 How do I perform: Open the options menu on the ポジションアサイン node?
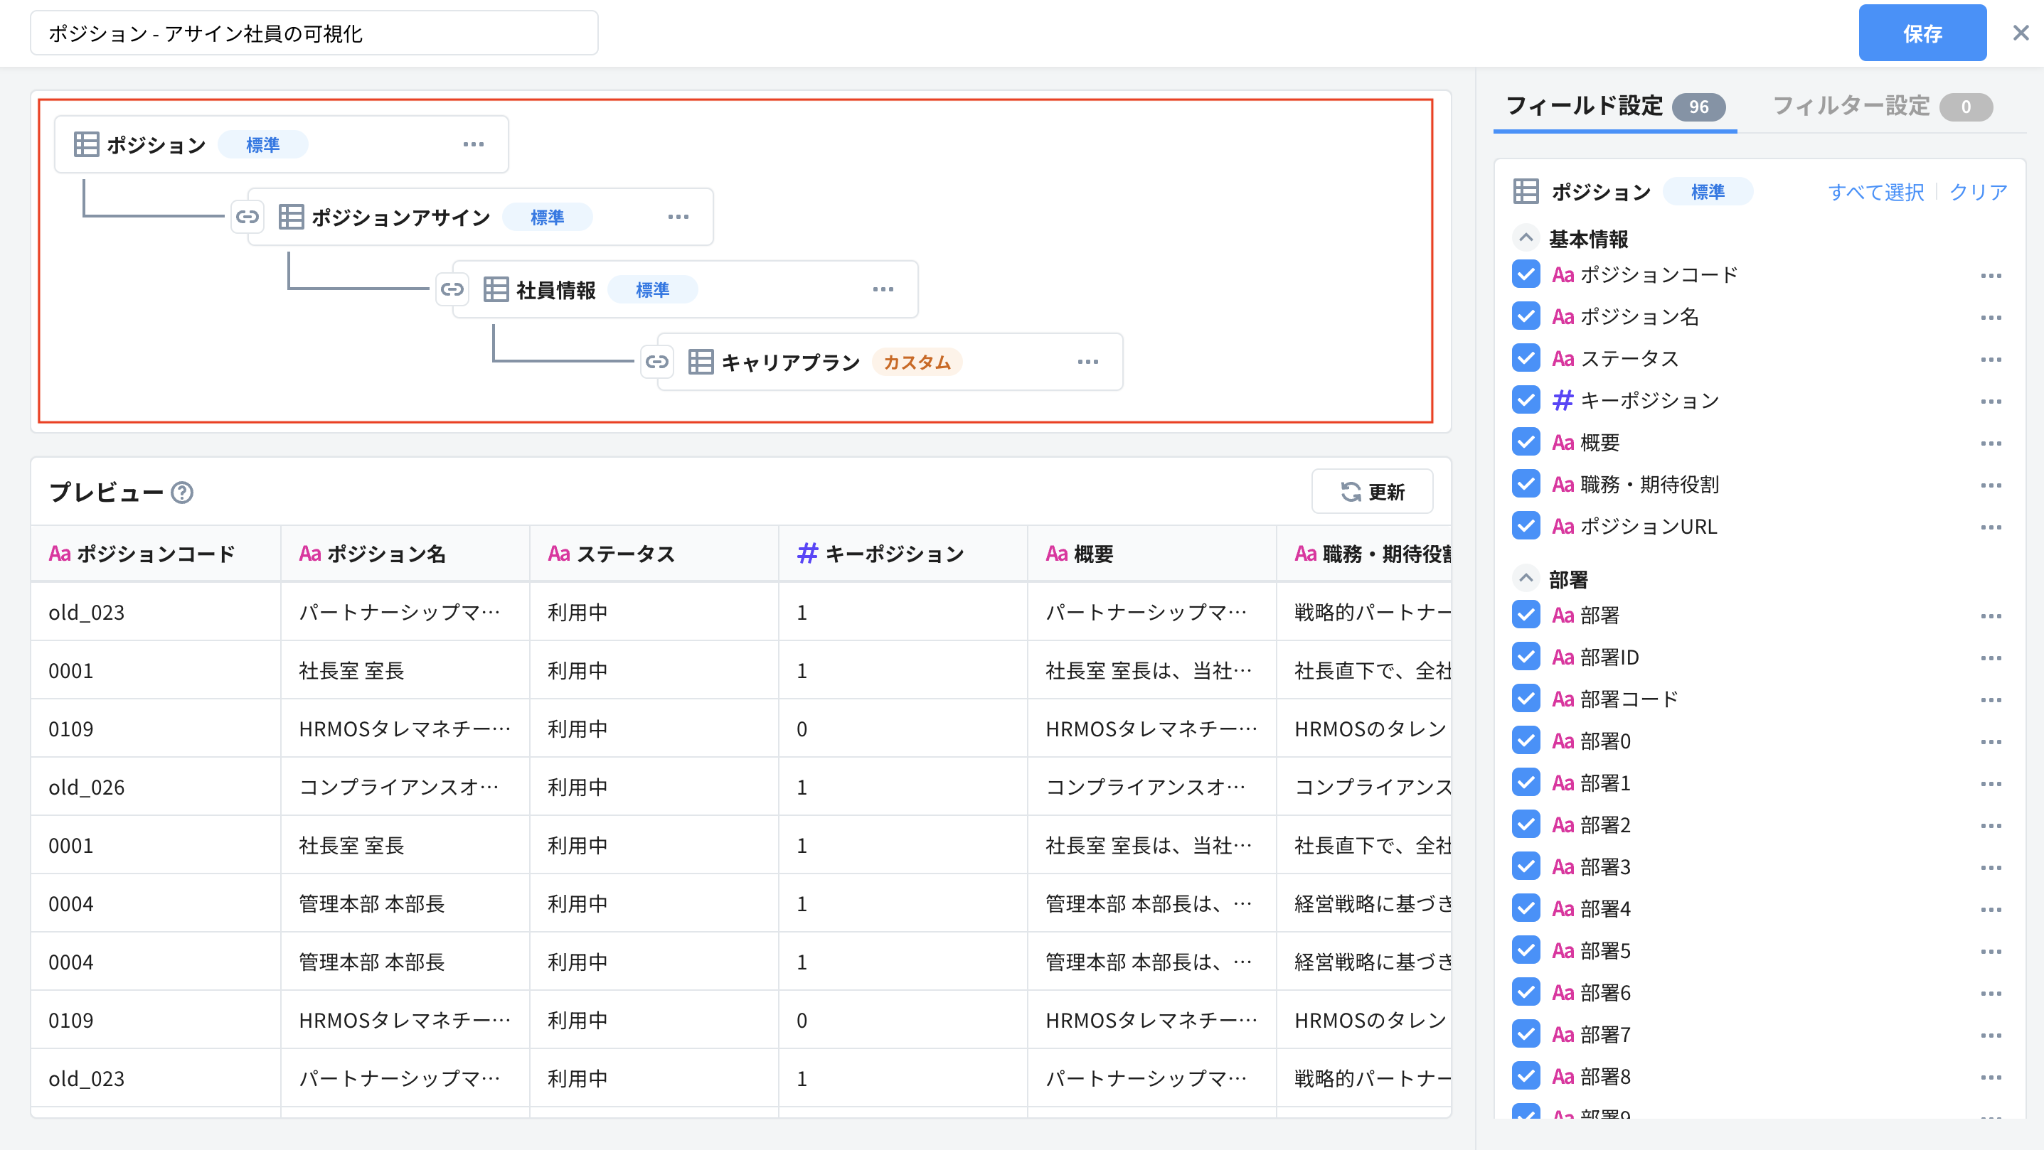(x=678, y=216)
